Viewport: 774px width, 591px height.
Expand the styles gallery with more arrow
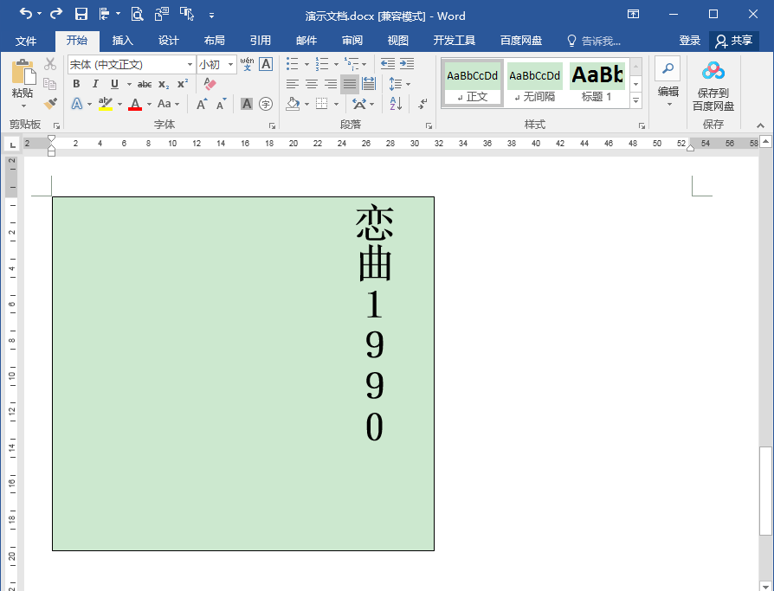point(635,101)
